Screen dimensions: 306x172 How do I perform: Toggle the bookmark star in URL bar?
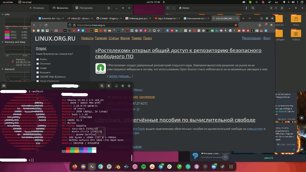point(236,25)
